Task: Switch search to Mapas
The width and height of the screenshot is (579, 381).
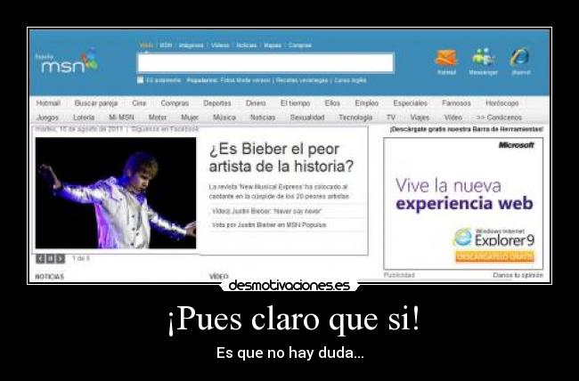Action: [x=273, y=45]
